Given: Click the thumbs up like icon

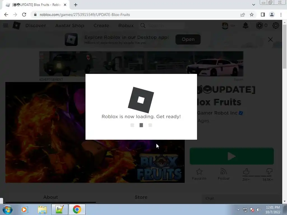Looking at the screenshot, I should pos(246,172).
